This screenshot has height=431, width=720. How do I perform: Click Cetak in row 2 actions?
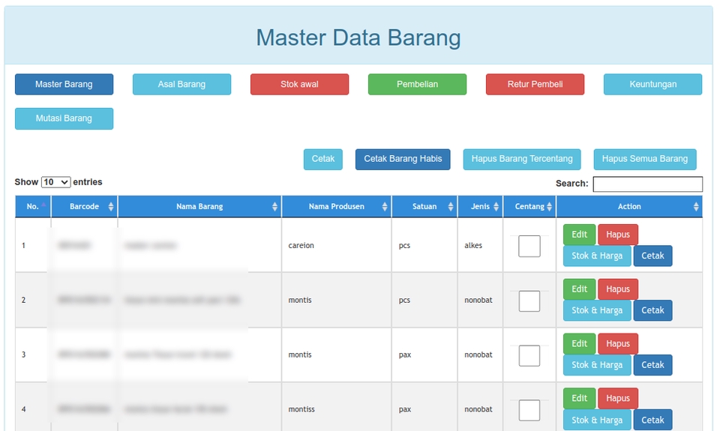[652, 311]
